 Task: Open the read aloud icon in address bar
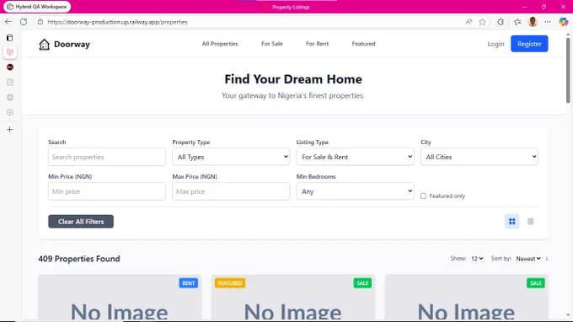(469, 22)
